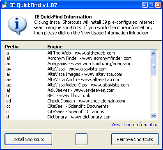Viewport: 163px width, 150px height.
Task: Click the scroll down arrow in engine list
Action: [x=154, y=116]
